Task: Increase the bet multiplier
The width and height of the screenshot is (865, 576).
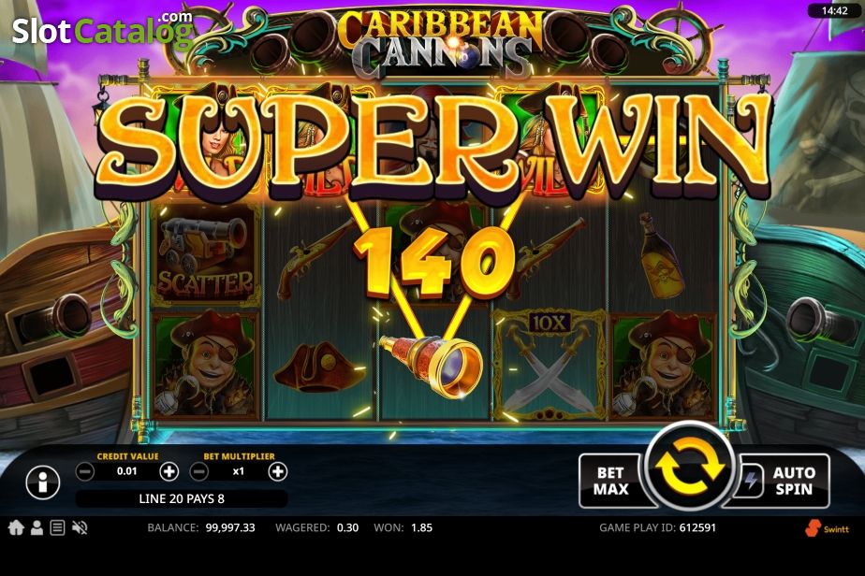Action: pyautogui.click(x=277, y=472)
